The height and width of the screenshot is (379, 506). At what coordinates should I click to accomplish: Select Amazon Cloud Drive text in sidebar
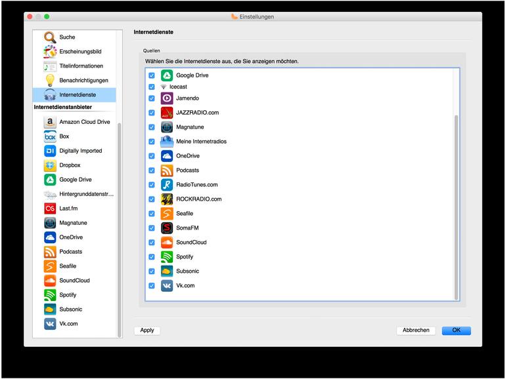(85, 122)
